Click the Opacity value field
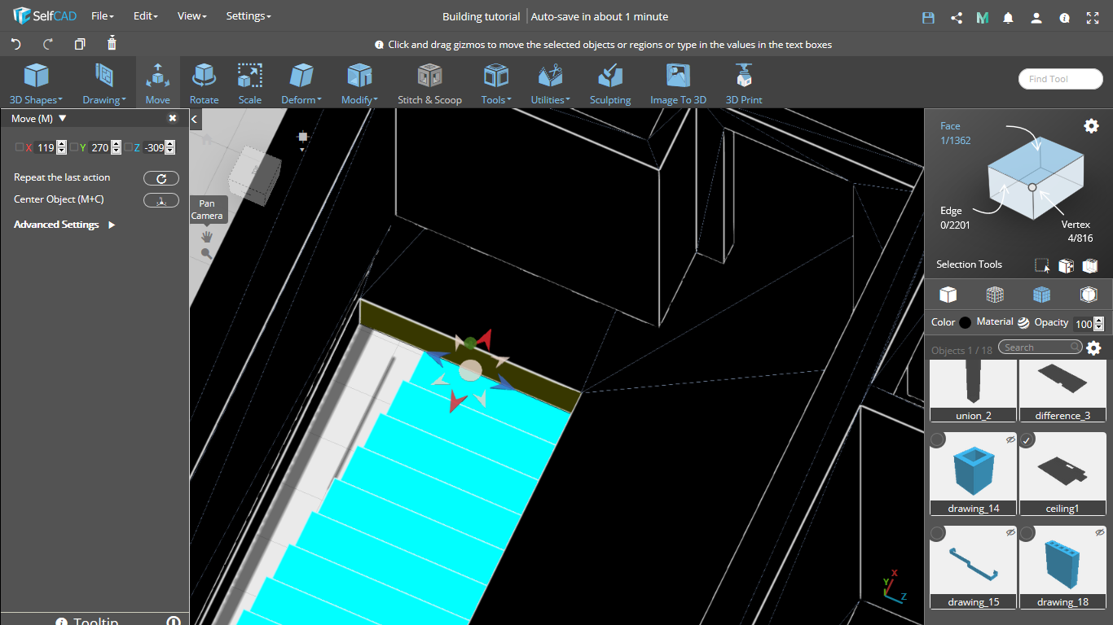 (1084, 324)
